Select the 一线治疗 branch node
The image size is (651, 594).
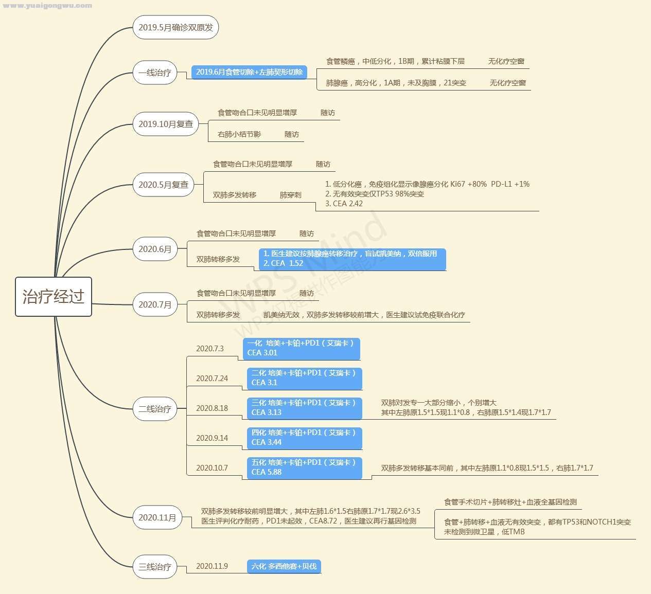[x=154, y=73]
